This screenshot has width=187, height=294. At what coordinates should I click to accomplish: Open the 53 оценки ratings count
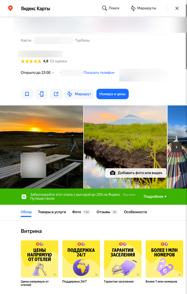point(58,61)
